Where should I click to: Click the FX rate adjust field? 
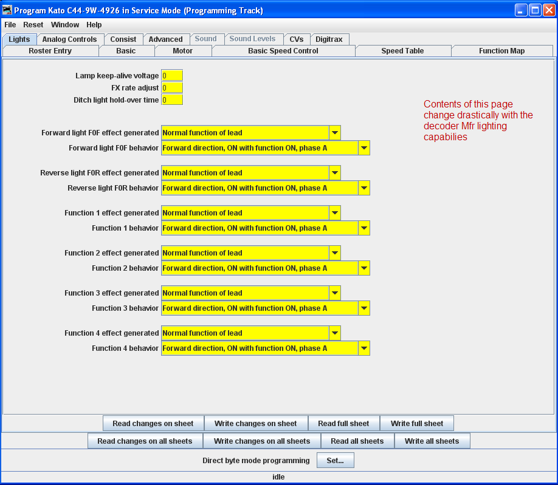[x=172, y=88]
